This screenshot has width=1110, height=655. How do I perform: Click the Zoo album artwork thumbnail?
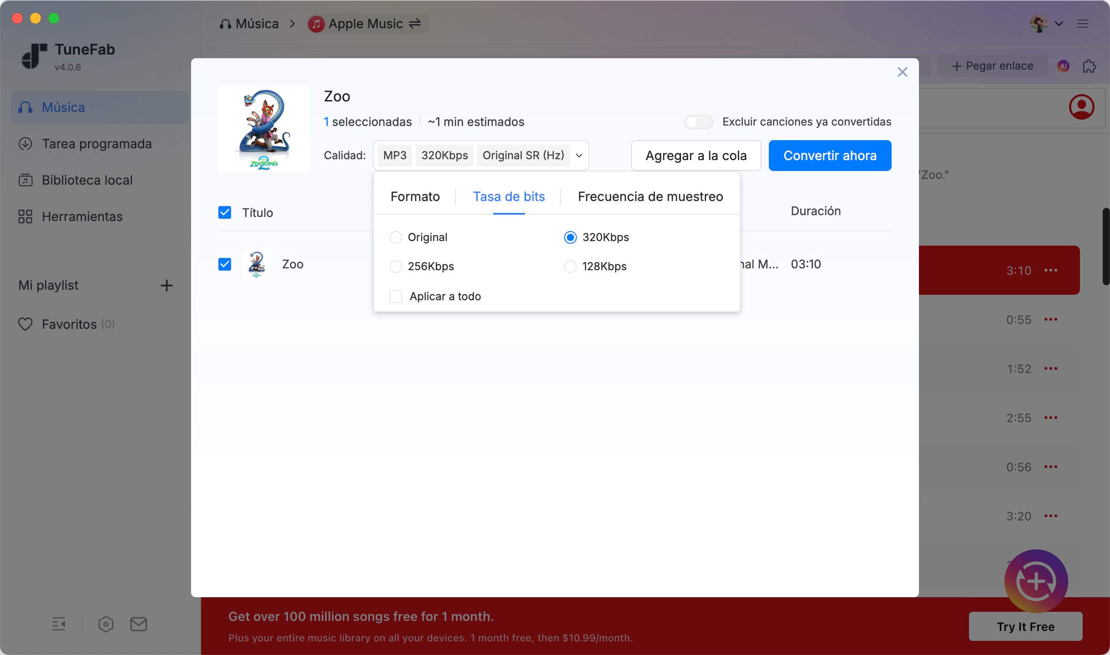[263, 129]
